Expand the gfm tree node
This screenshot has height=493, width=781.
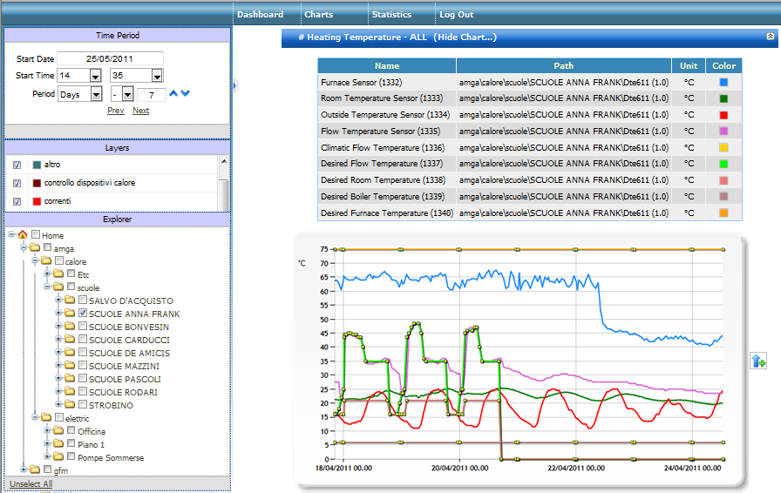[24, 470]
